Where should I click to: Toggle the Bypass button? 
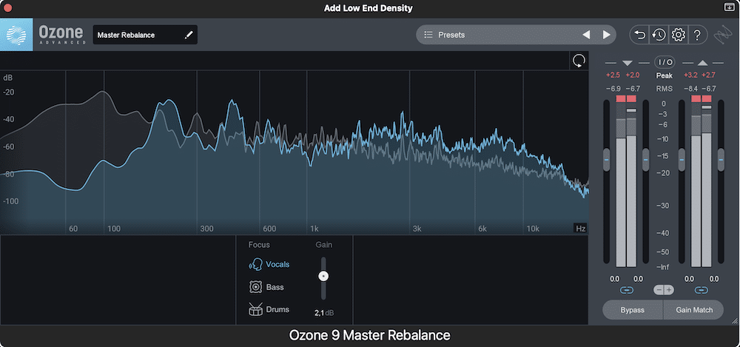633,310
